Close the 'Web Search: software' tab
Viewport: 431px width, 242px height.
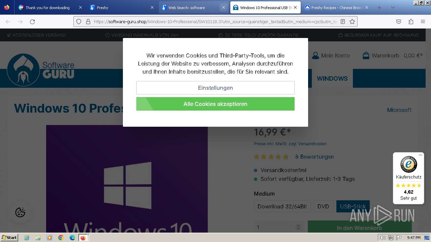[x=223, y=7]
